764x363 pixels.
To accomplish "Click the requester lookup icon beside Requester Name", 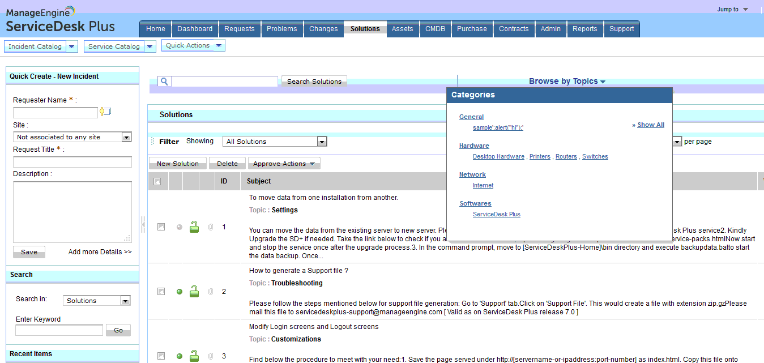I will [105, 112].
